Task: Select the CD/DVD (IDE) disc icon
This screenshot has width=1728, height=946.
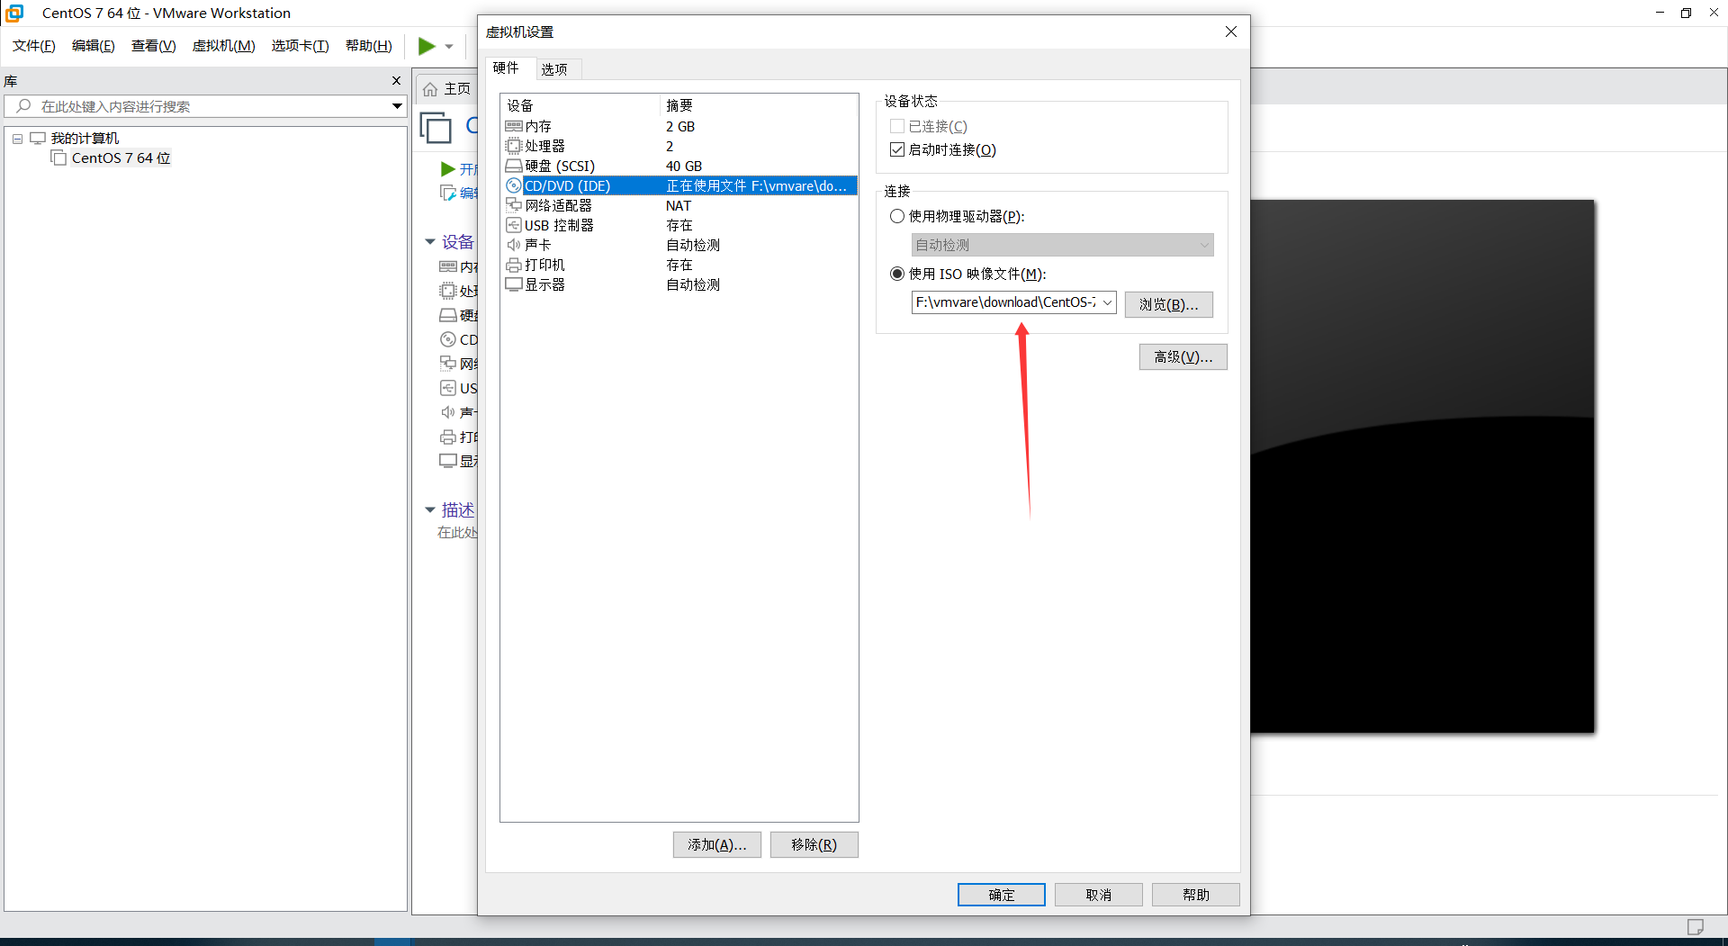Action: click(x=514, y=185)
